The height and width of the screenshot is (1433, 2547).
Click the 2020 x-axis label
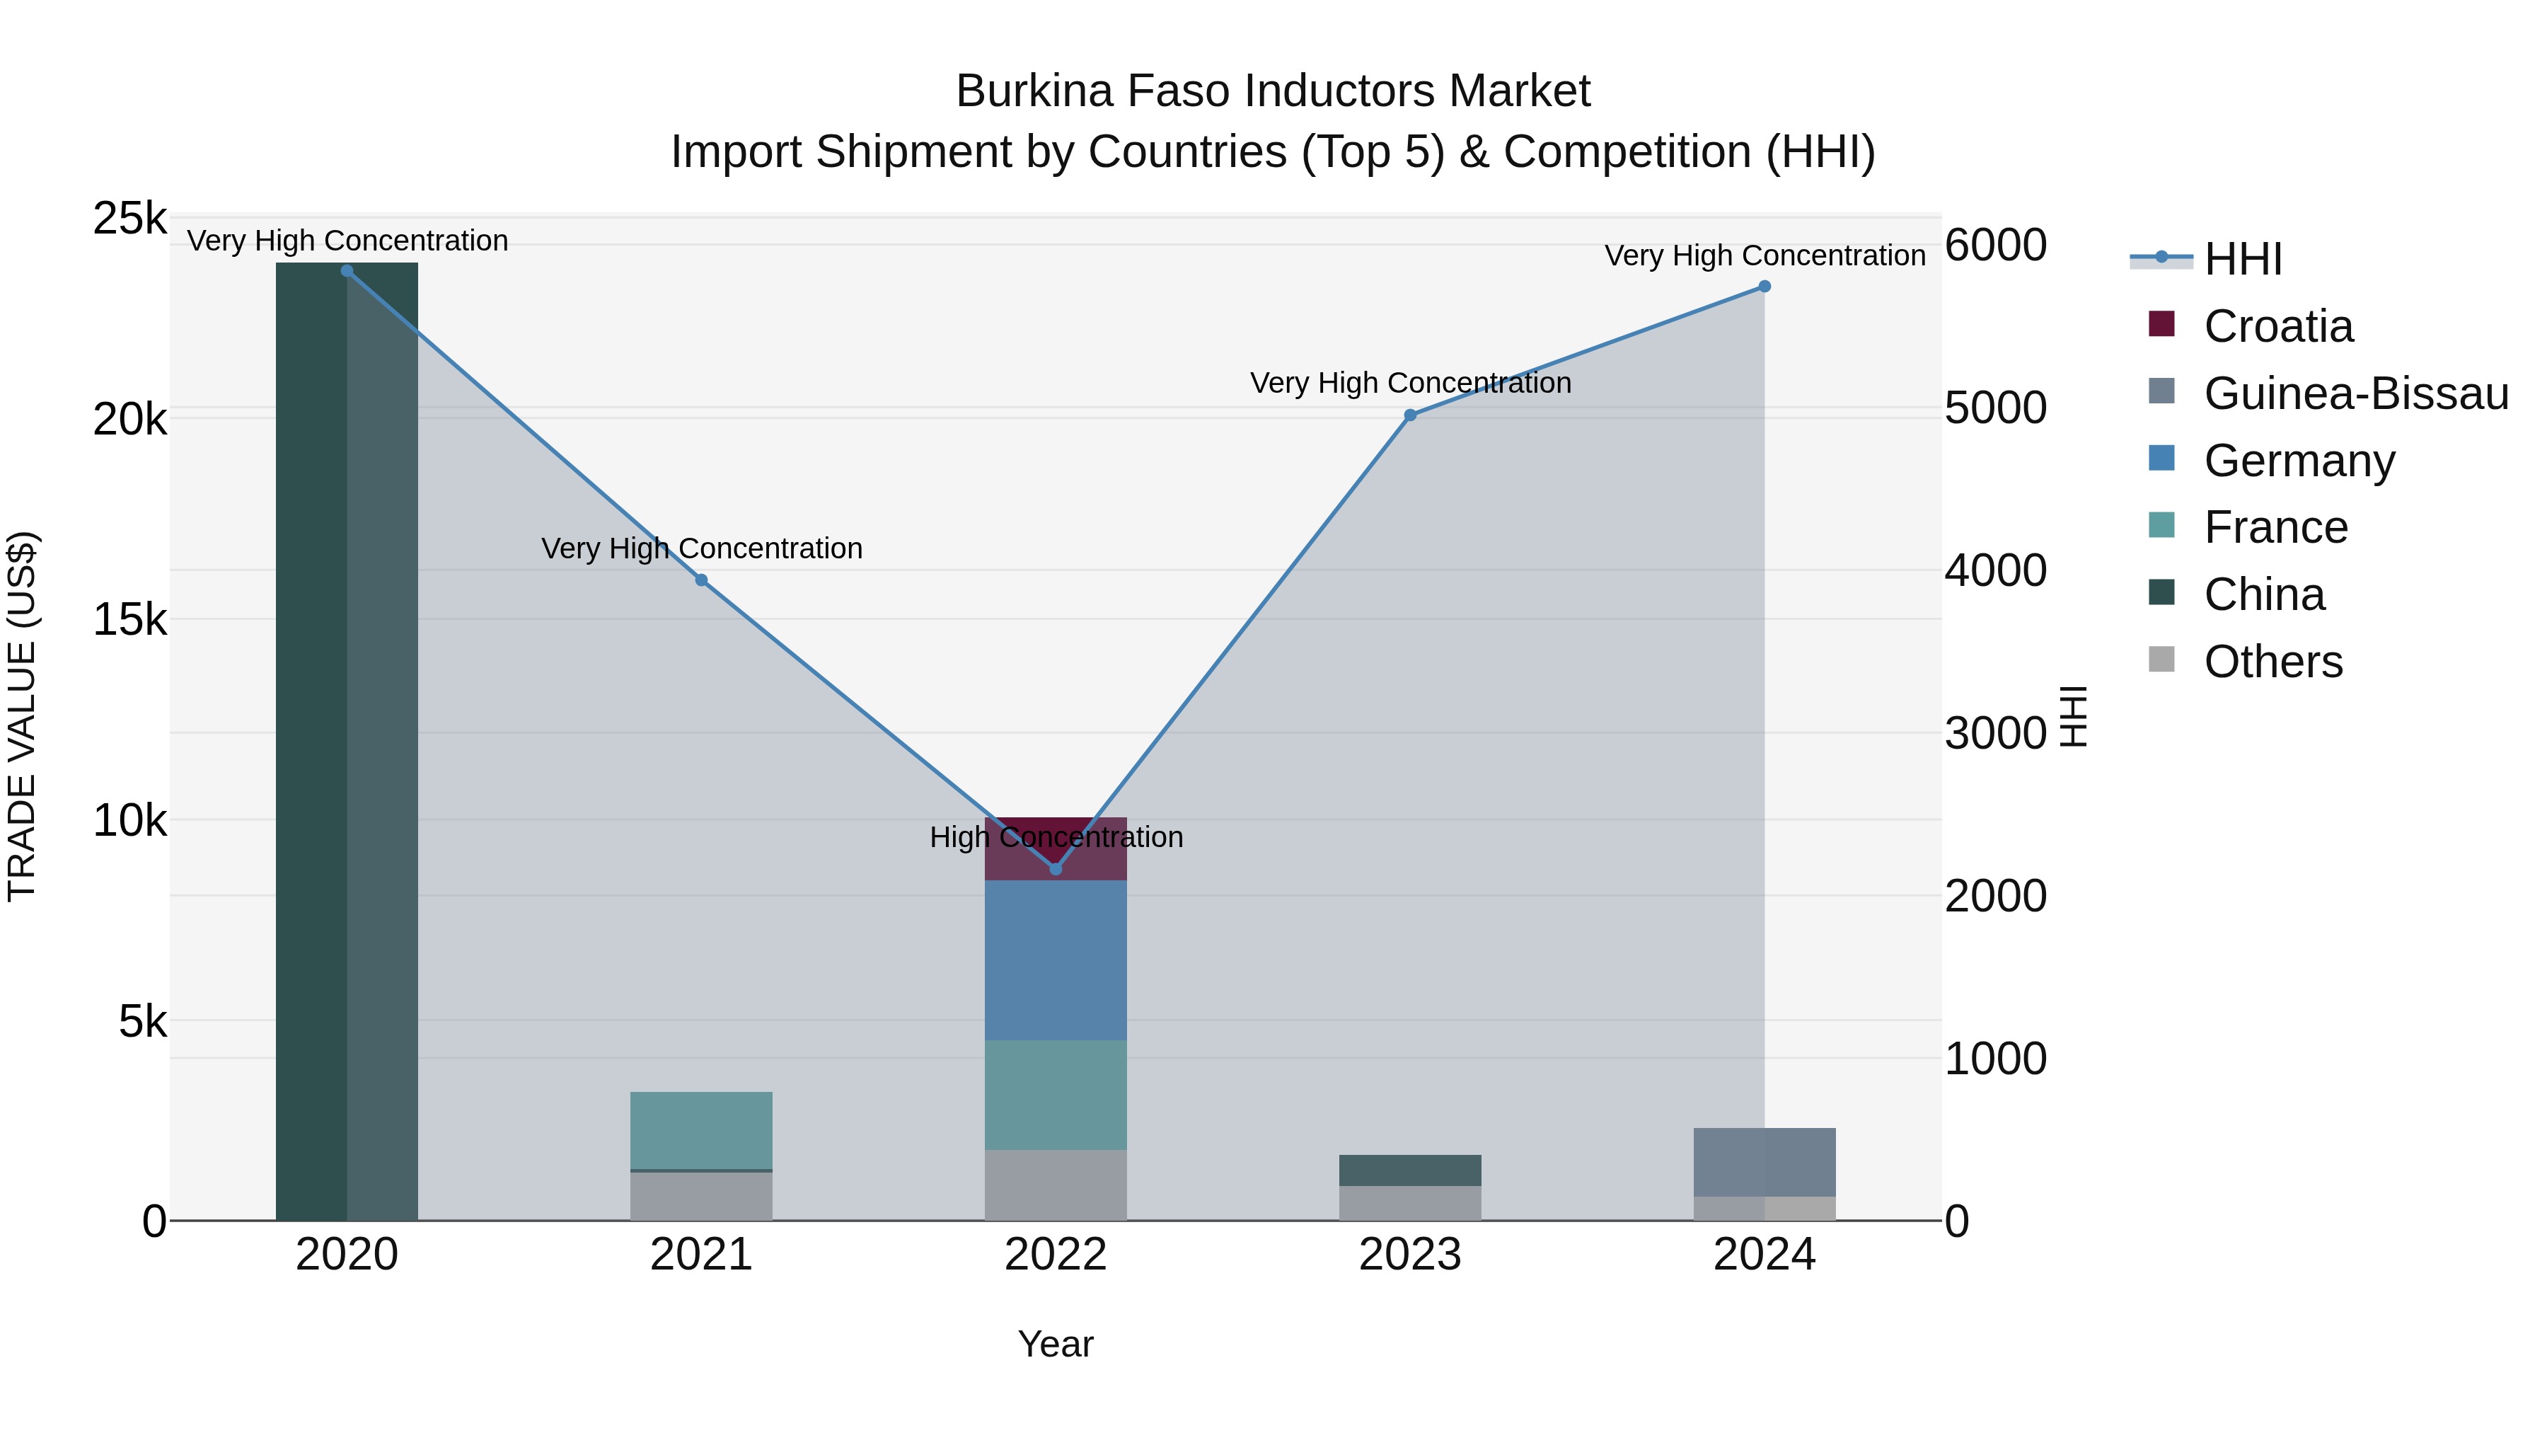347,1255
